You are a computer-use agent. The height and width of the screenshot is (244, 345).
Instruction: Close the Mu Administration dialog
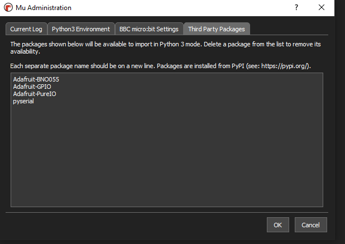point(322,8)
